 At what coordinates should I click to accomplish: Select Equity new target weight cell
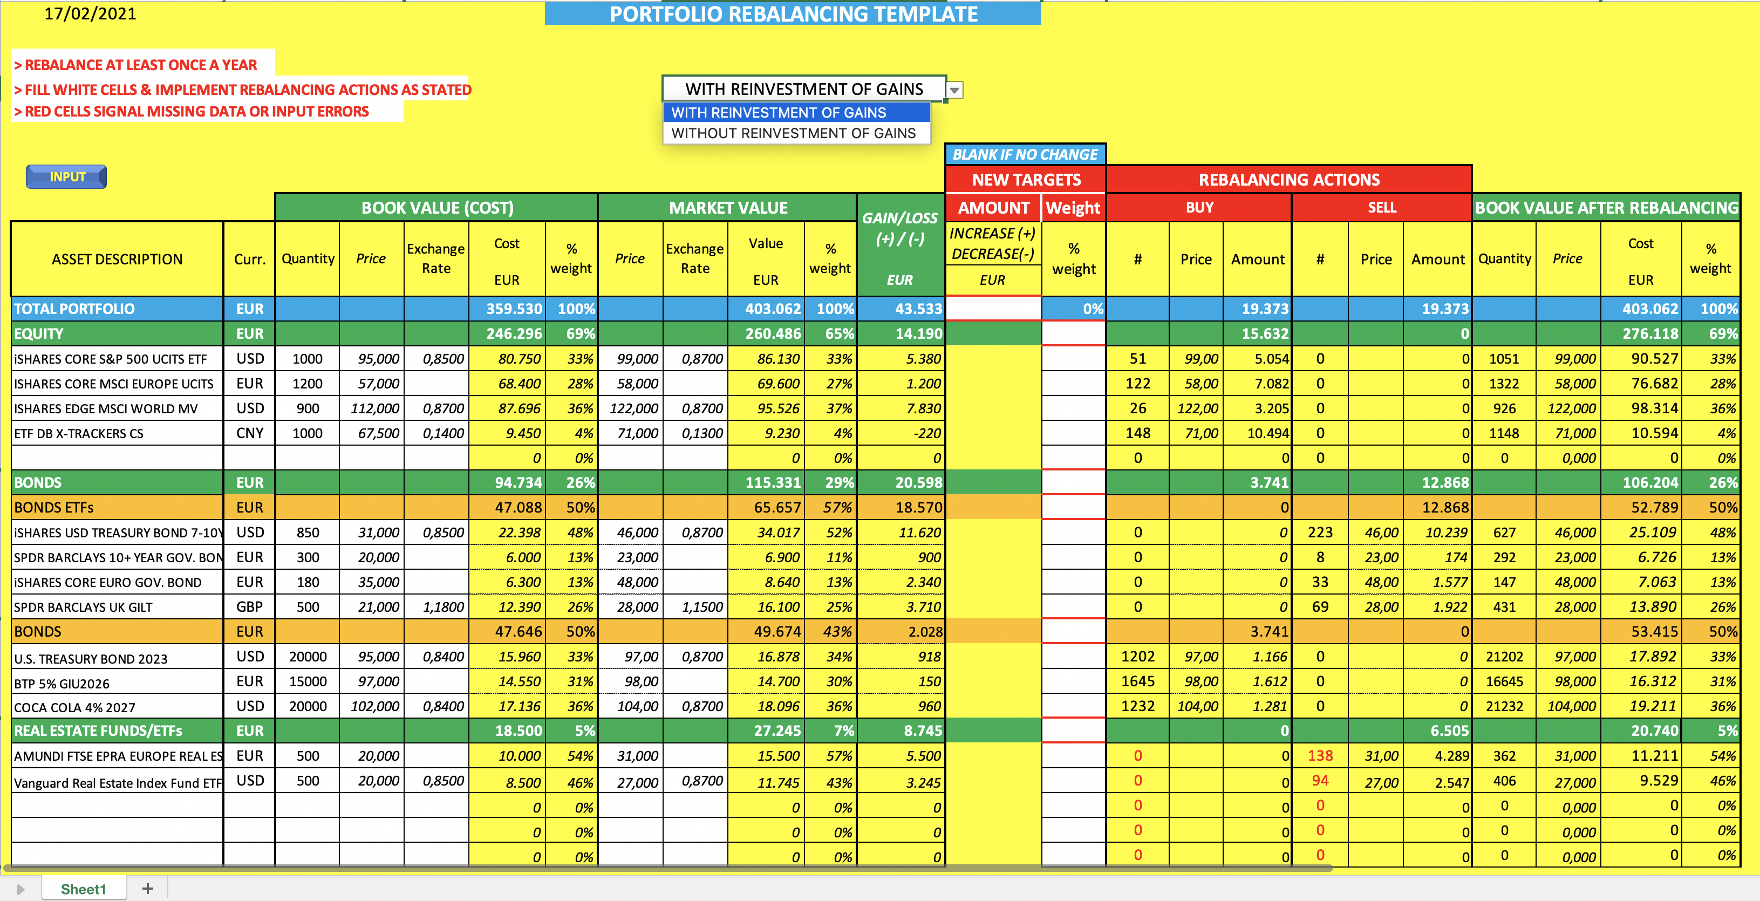[x=1073, y=334]
